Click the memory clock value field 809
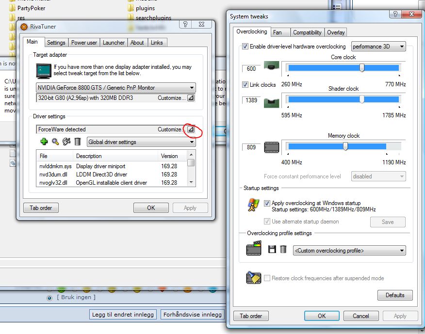Image resolution: width=425 pixels, height=334 pixels. (251, 147)
